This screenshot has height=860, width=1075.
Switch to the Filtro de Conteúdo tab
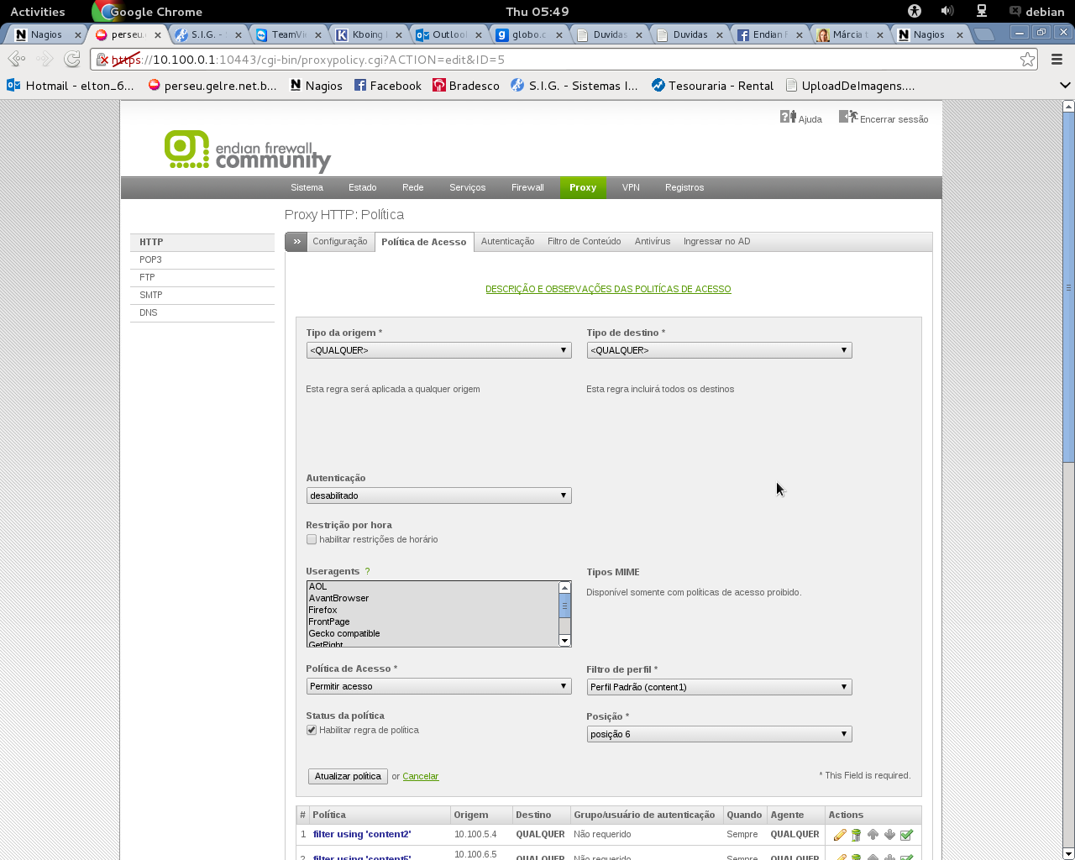(585, 241)
